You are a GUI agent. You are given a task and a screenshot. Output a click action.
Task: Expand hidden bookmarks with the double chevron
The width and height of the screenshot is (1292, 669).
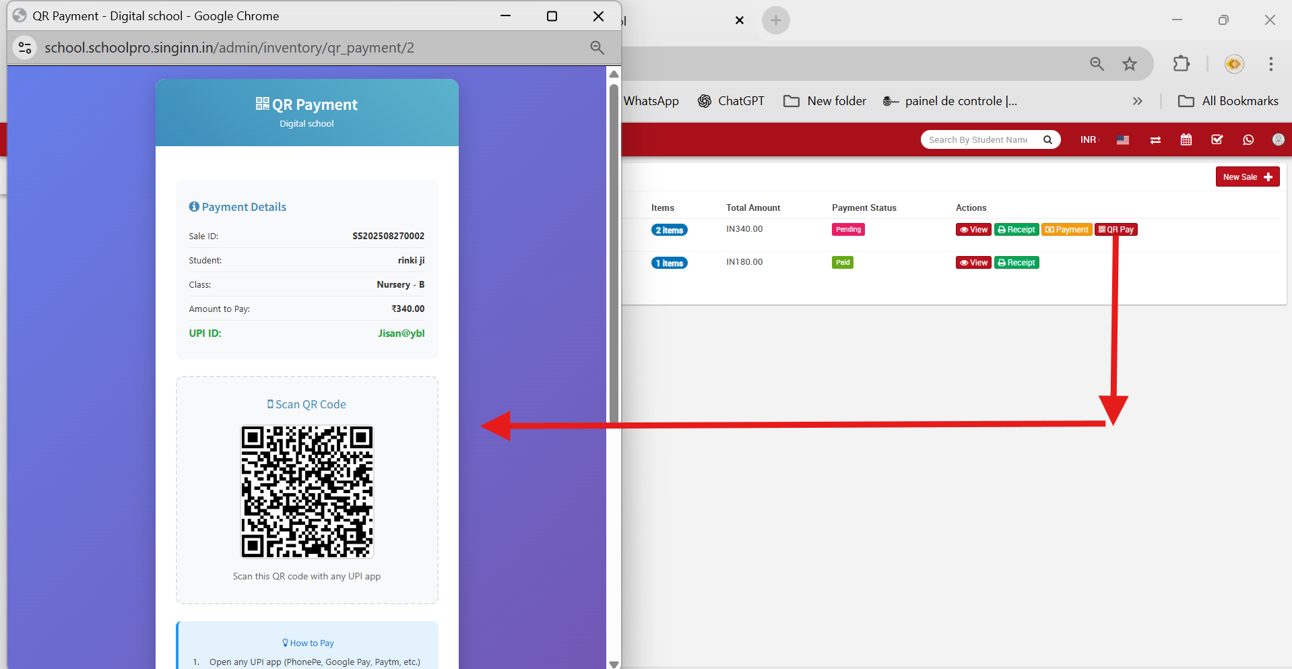(1138, 101)
